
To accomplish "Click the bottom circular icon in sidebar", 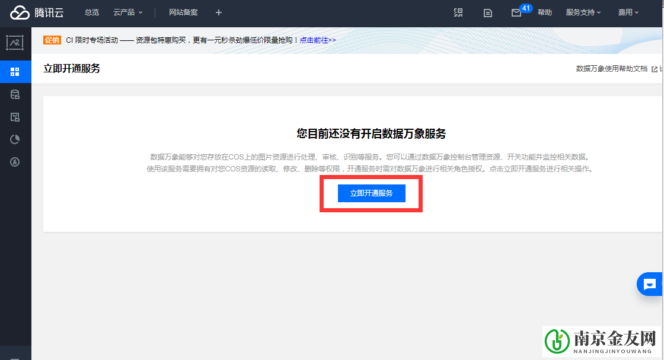I will tap(15, 161).
